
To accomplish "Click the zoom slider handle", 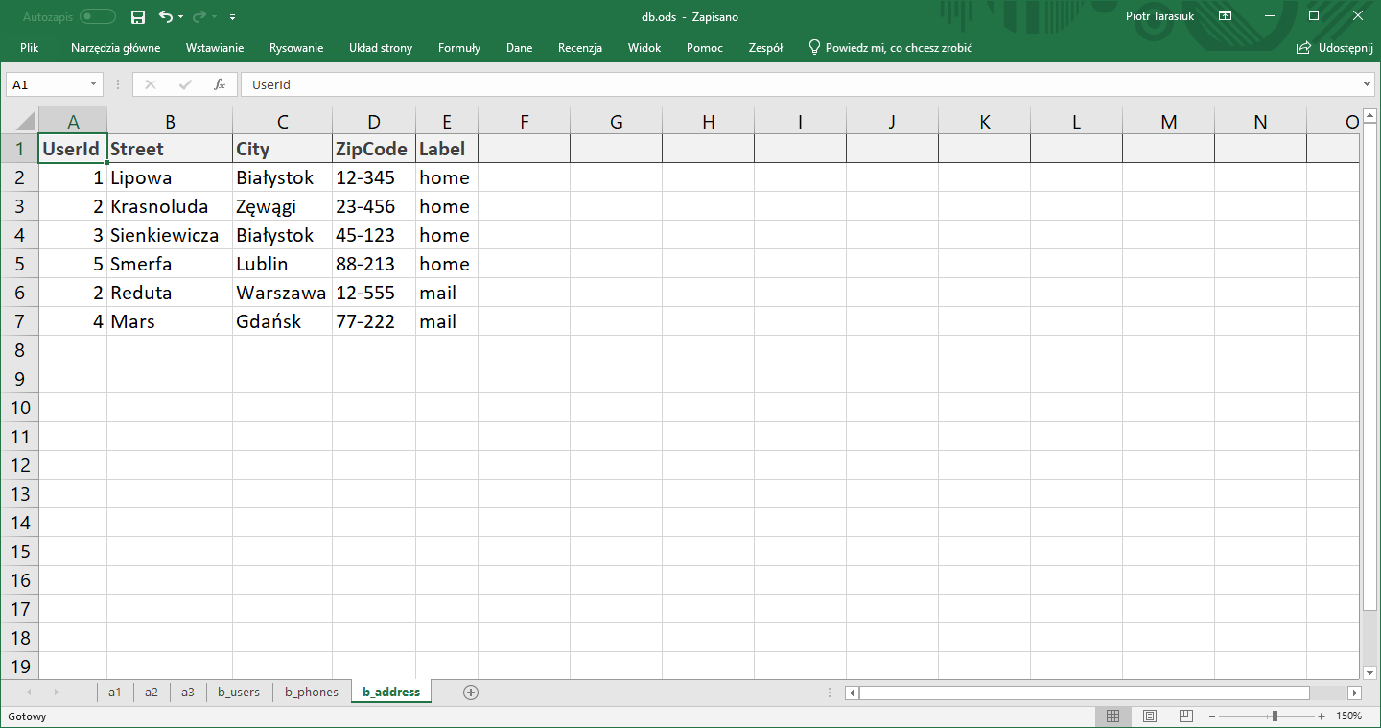I will click(1275, 716).
